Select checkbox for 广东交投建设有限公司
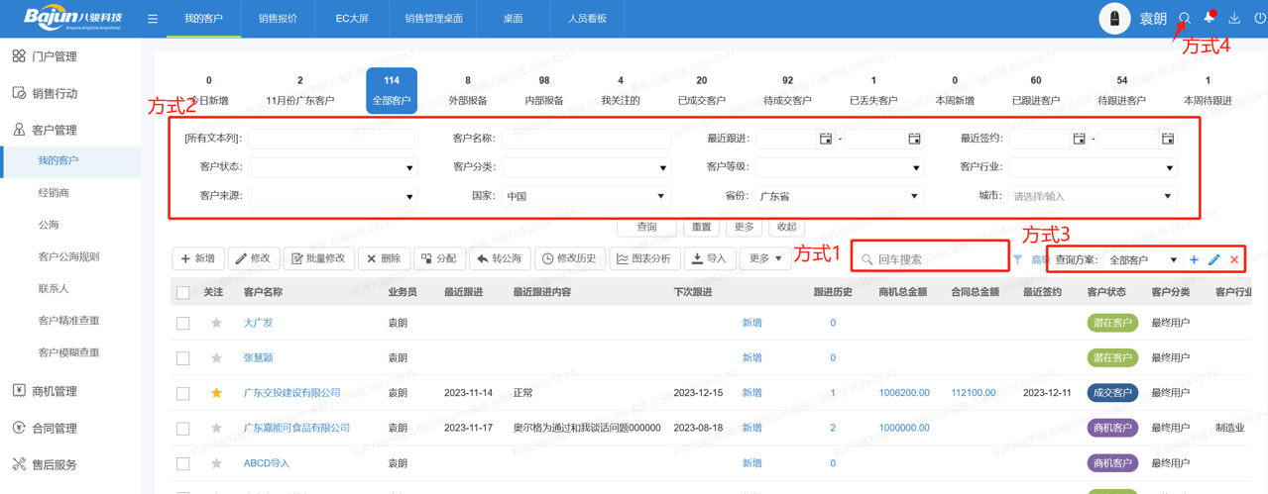The height and width of the screenshot is (494, 1268). pyautogui.click(x=183, y=393)
